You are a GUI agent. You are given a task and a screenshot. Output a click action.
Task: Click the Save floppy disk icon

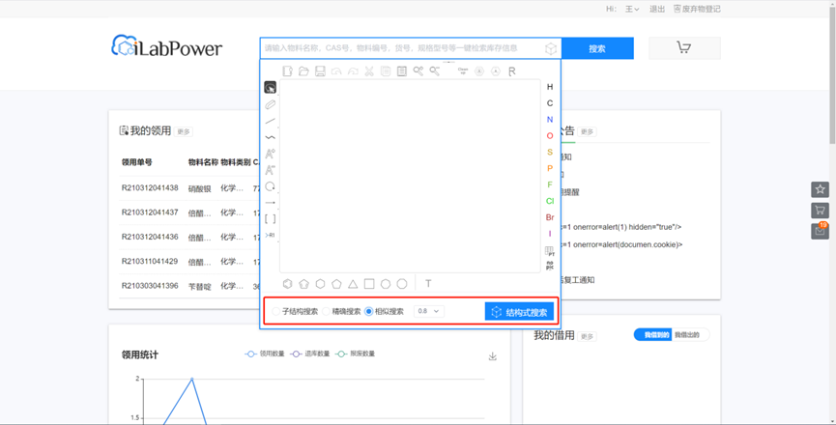pos(320,71)
